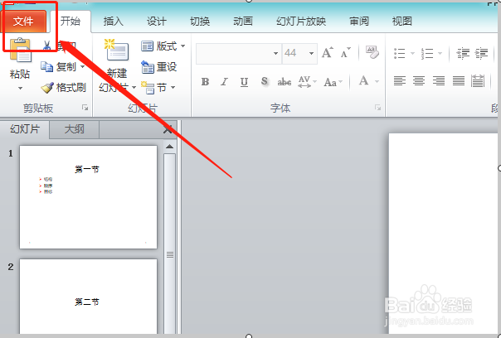Open the 切换 ribbon tab
The height and width of the screenshot is (338, 501).
point(200,22)
